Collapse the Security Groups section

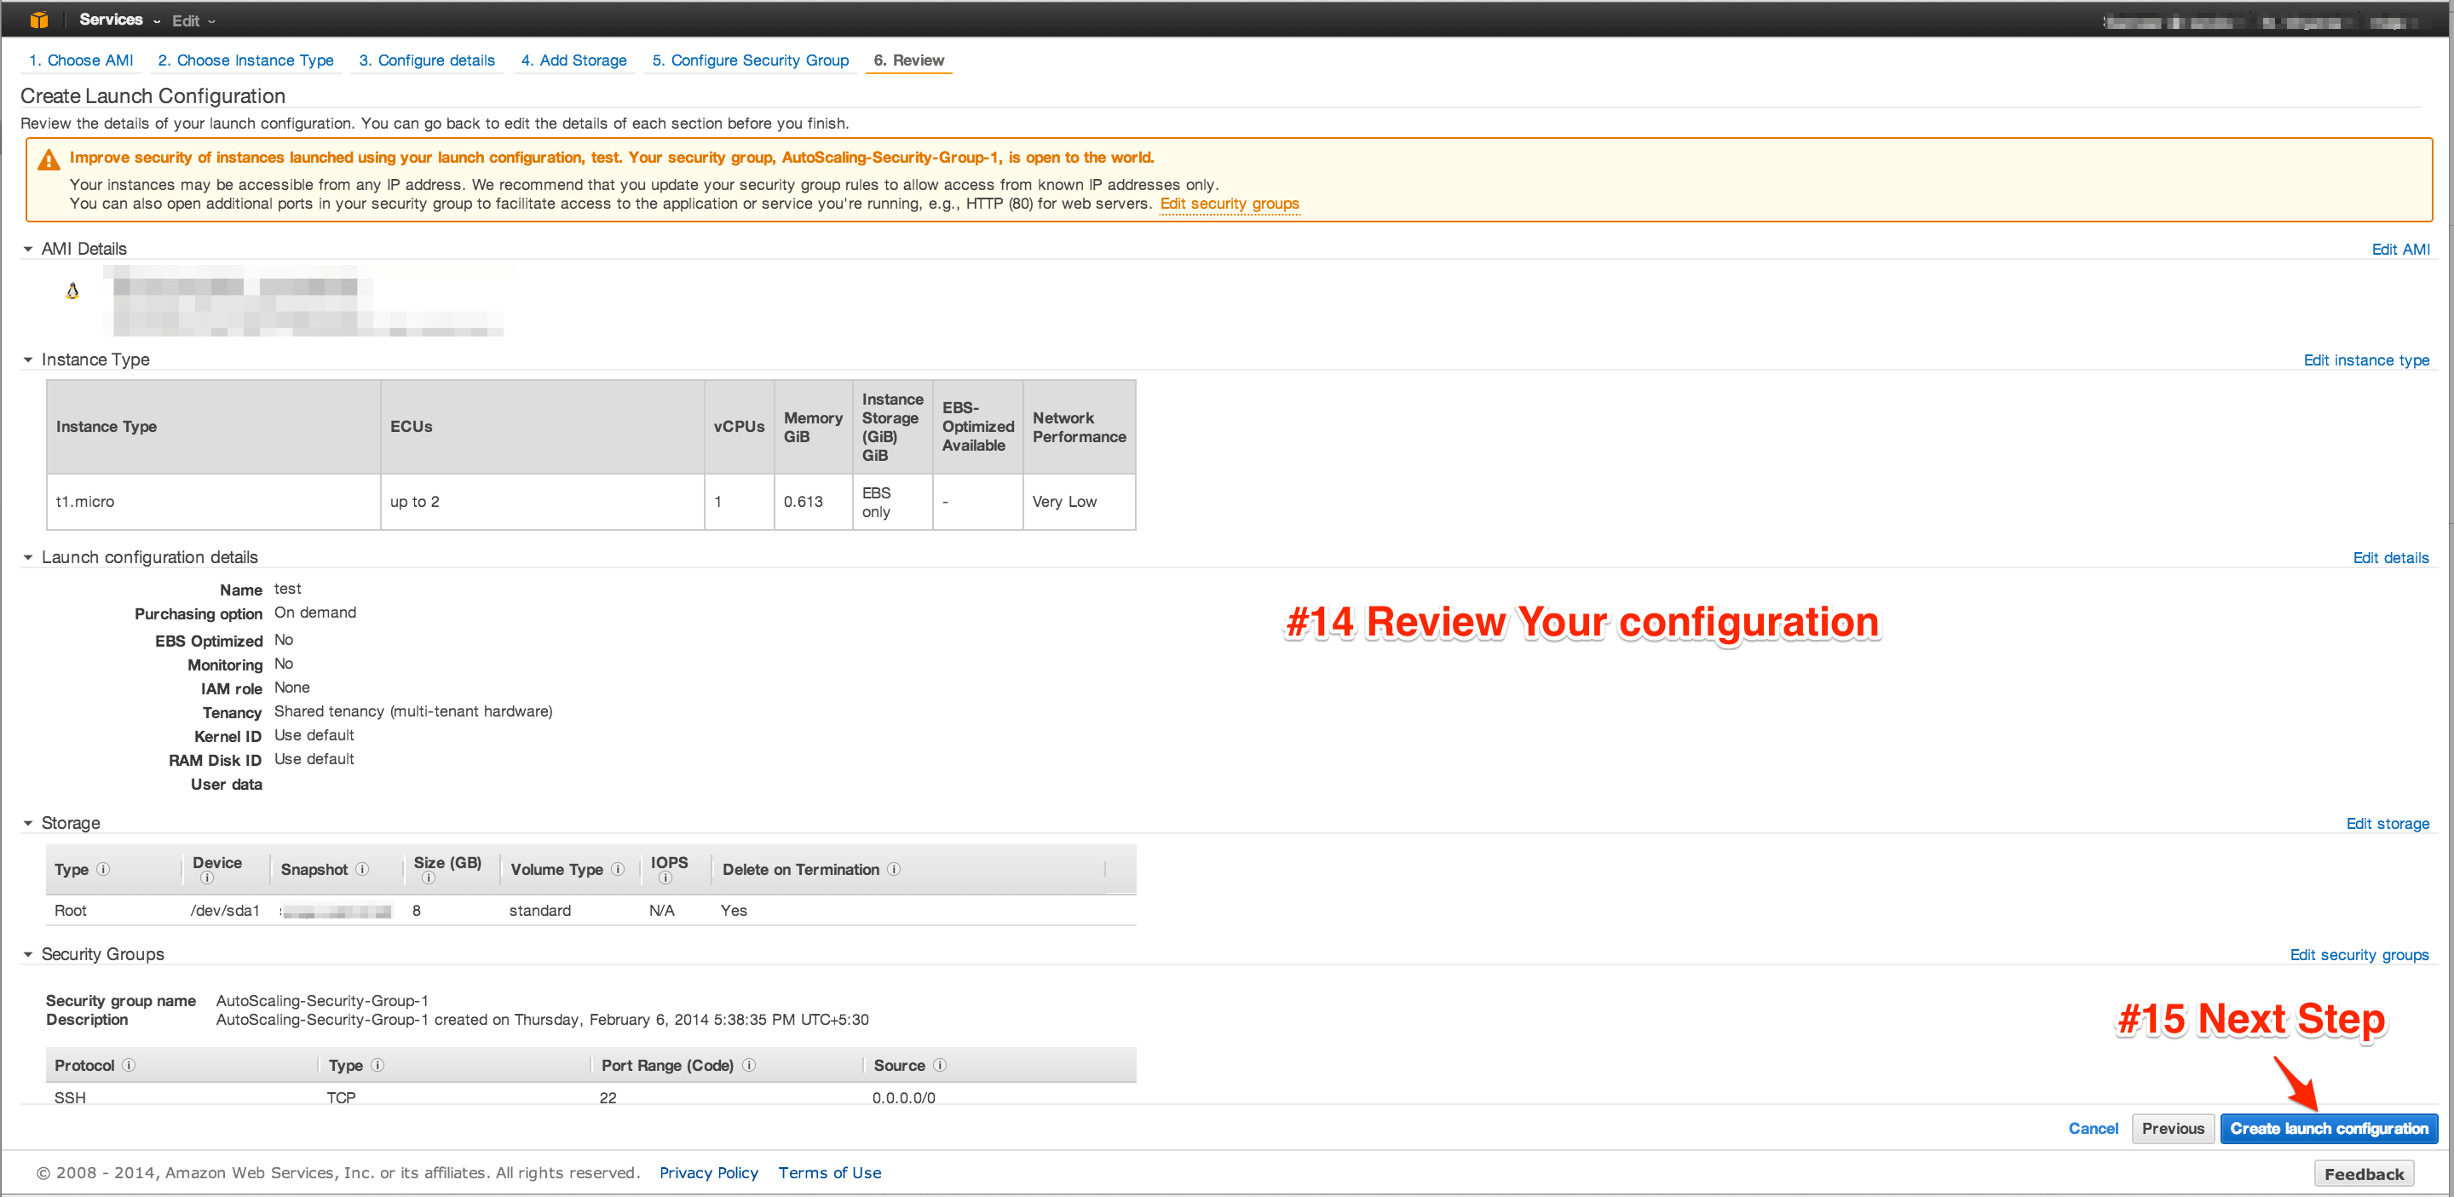point(27,955)
